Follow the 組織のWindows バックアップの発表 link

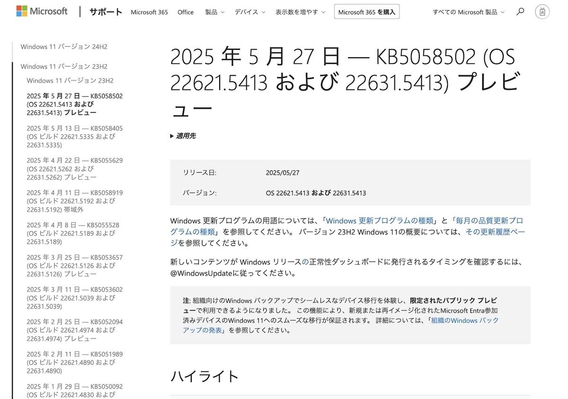click(x=341, y=325)
